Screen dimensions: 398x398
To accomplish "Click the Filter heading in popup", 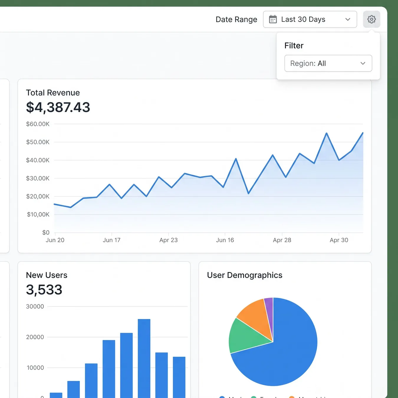I will (294, 46).
